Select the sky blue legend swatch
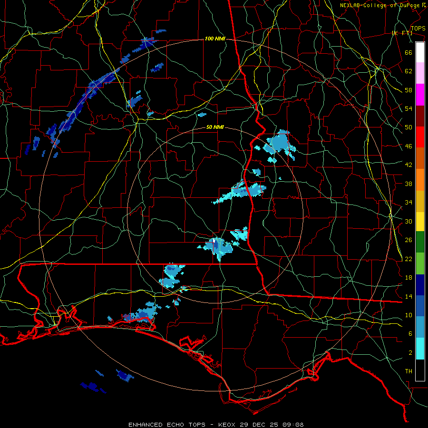The width and height of the screenshot is (428, 428). tap(420, 327)
